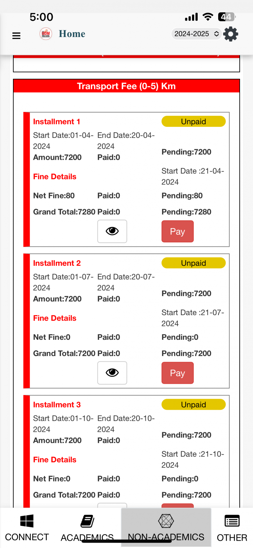Switch to the OTHER tab

(232, 537)
